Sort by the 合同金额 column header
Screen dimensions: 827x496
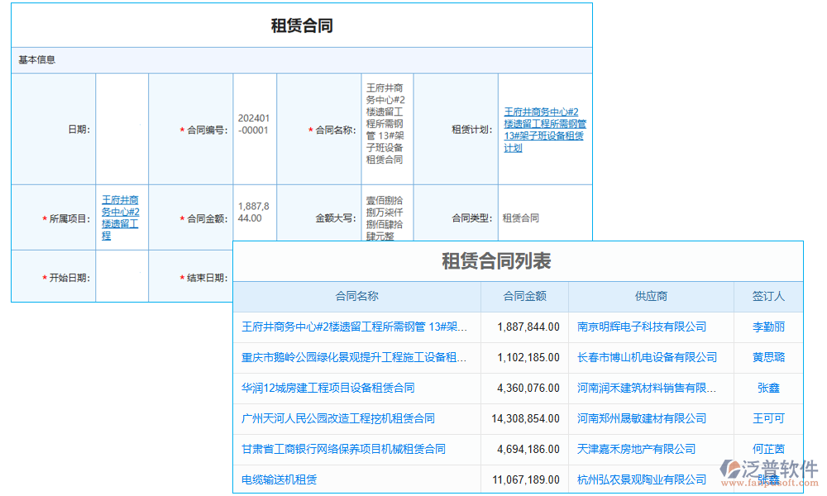pyautogui.click(x=524, y=296)
